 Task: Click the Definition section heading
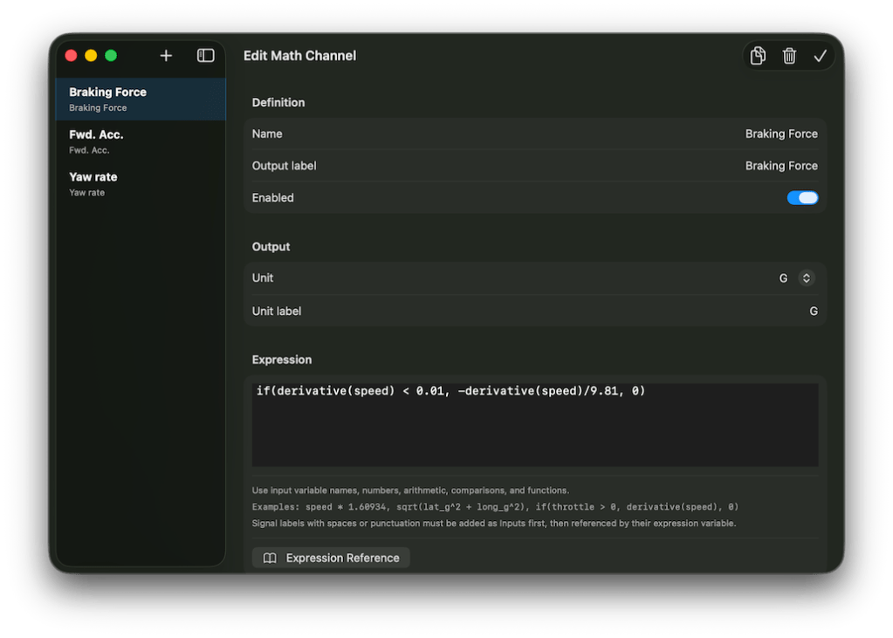tap(278, 102)
